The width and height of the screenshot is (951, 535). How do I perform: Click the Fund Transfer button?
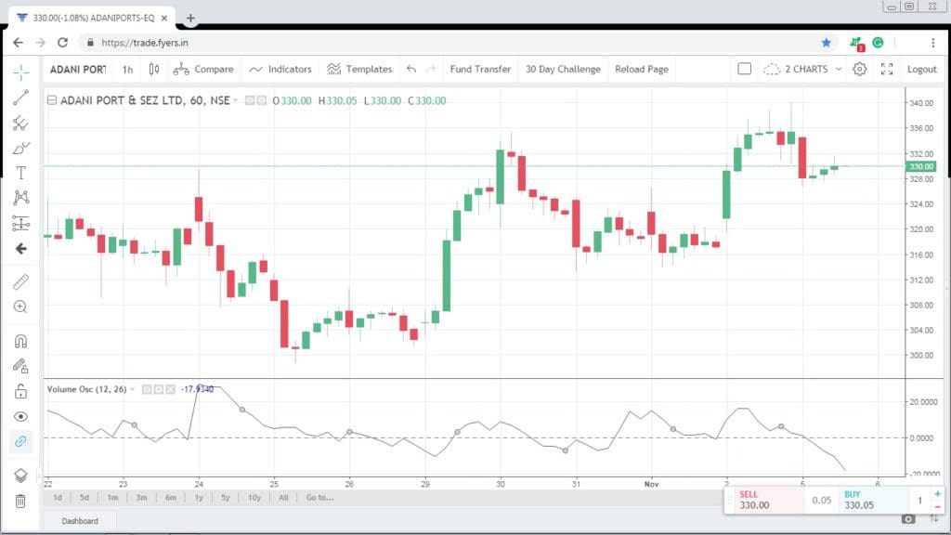pyautogui.click(x=479, y=69)
